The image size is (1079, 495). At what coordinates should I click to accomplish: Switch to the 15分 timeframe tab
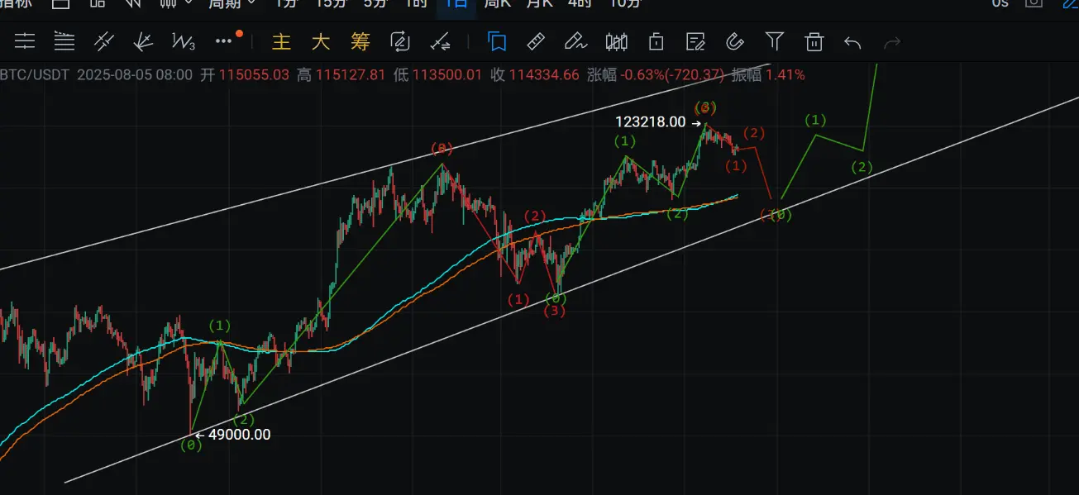(331, 3)
